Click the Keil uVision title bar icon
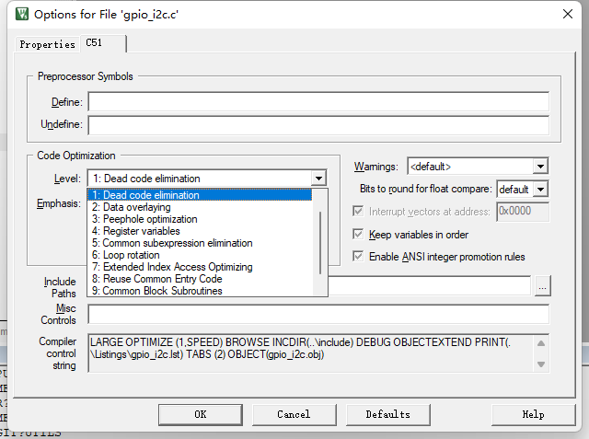The image size is (589, 439). point(22,15)
